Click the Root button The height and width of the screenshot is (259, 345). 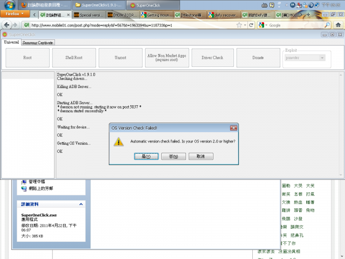click(x=27, y=58)
